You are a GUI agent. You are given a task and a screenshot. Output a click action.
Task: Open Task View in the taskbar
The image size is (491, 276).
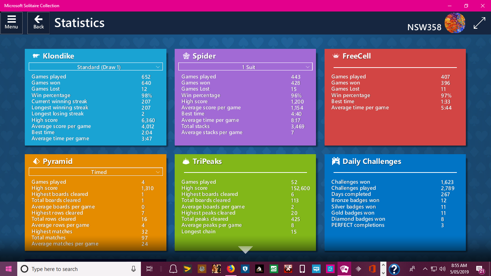(x=150, y=269)
